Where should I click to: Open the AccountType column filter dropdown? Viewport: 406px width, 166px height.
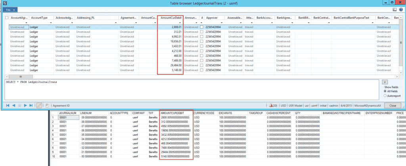[51, 23]
